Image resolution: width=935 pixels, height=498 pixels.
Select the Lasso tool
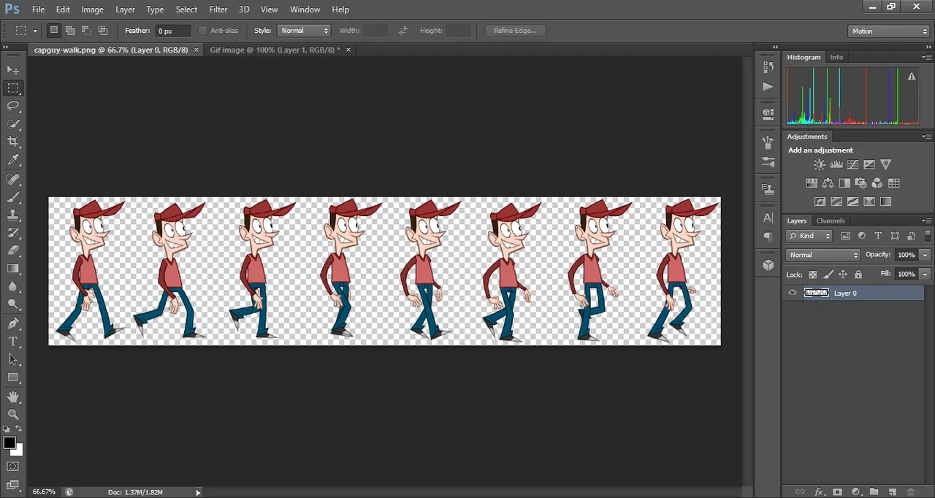[13, 106]
